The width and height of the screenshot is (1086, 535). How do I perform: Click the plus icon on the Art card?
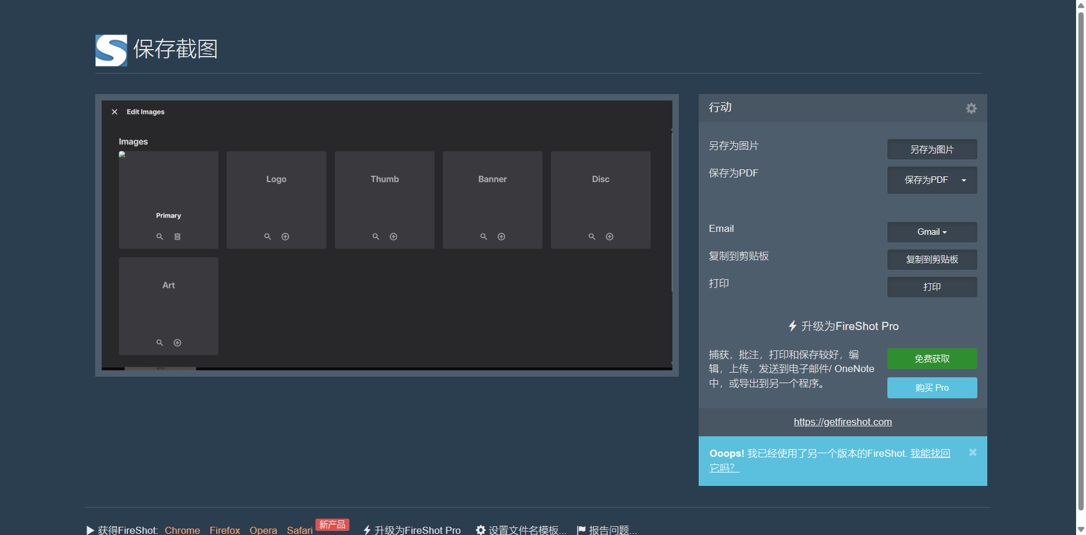pyautogui.click(x=178, y=343)
